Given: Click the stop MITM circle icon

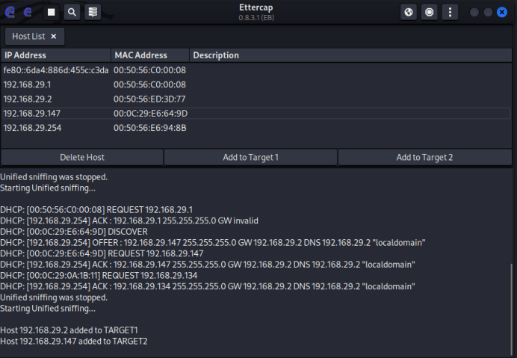Looking at the screenshot, I should (x=430, y=12).
